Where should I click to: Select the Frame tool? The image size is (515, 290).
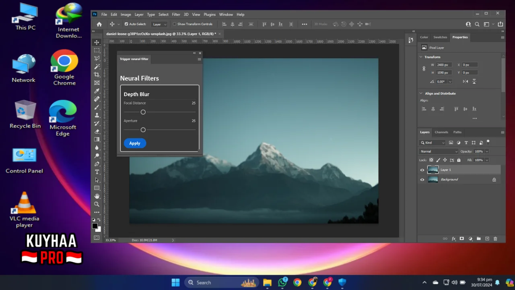[x=97, y=83]
